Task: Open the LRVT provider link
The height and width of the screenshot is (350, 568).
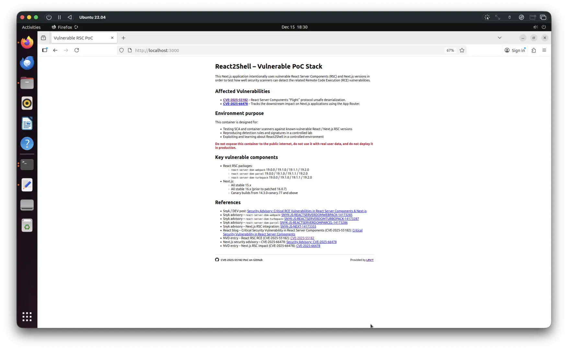Action: tap(370, 260)
